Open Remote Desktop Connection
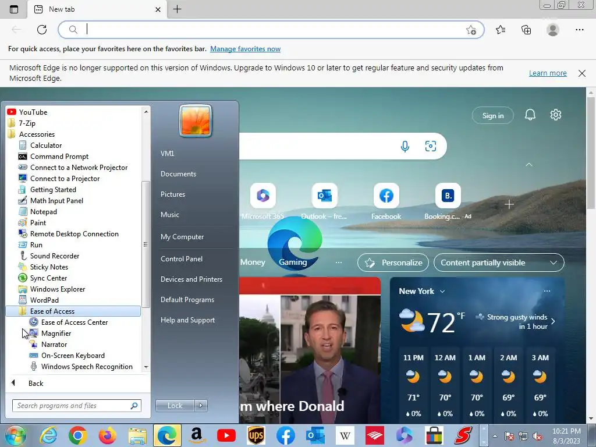 [x=74, y=234]
